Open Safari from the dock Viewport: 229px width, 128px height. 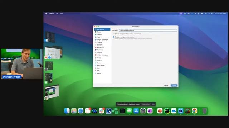(81, 111)
